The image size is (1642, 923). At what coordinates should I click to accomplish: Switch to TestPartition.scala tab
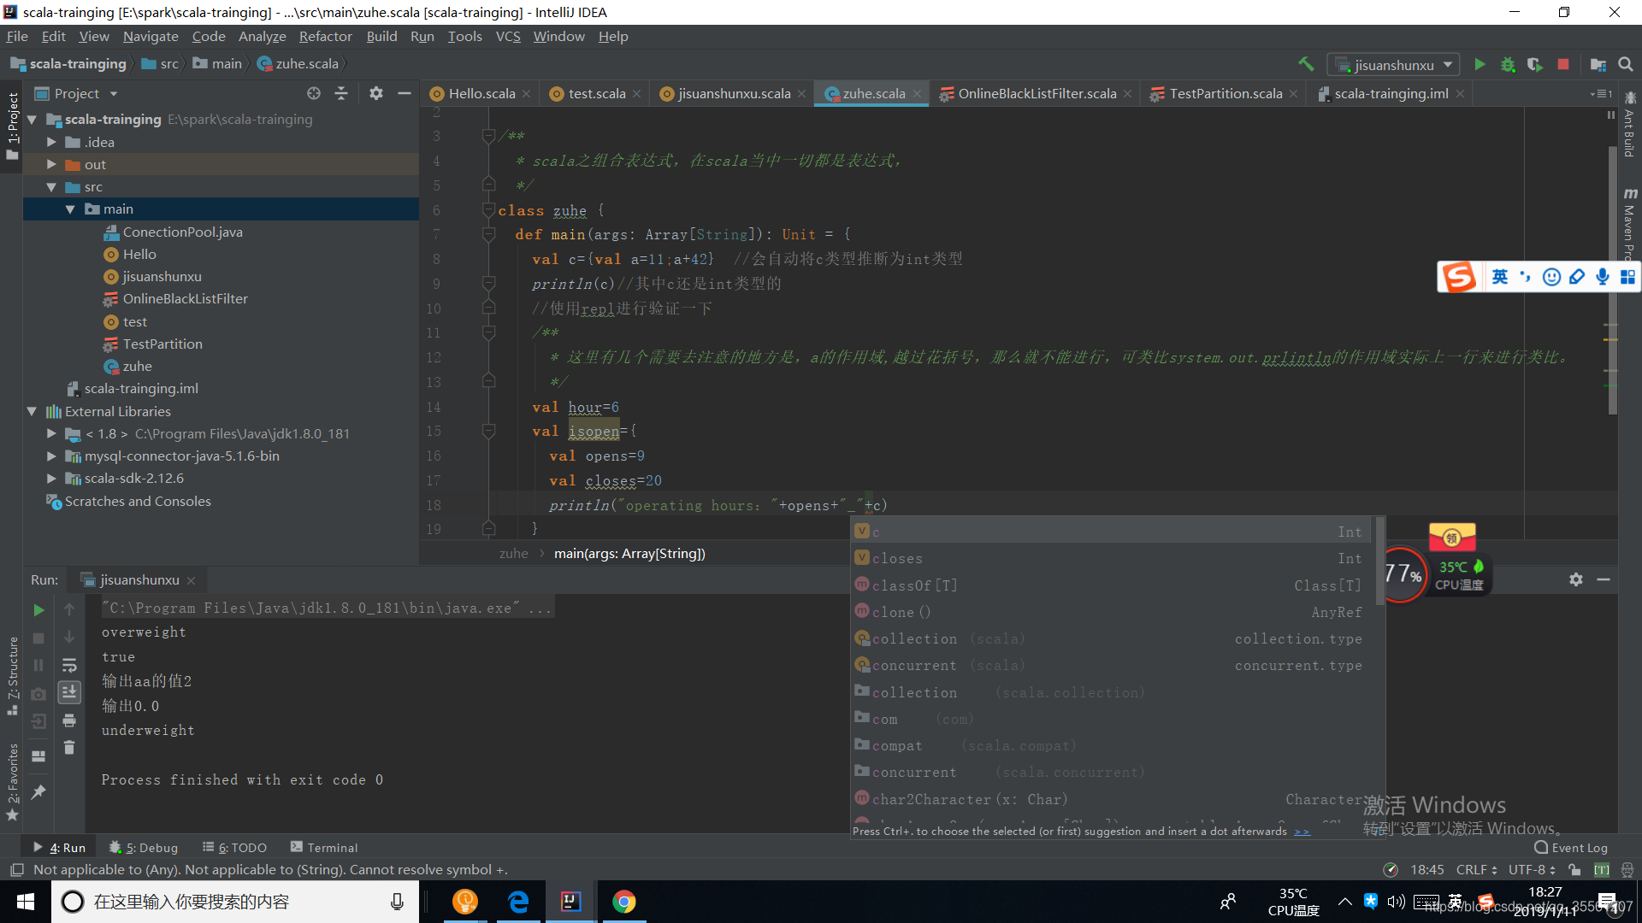(x=1225, y=94)
